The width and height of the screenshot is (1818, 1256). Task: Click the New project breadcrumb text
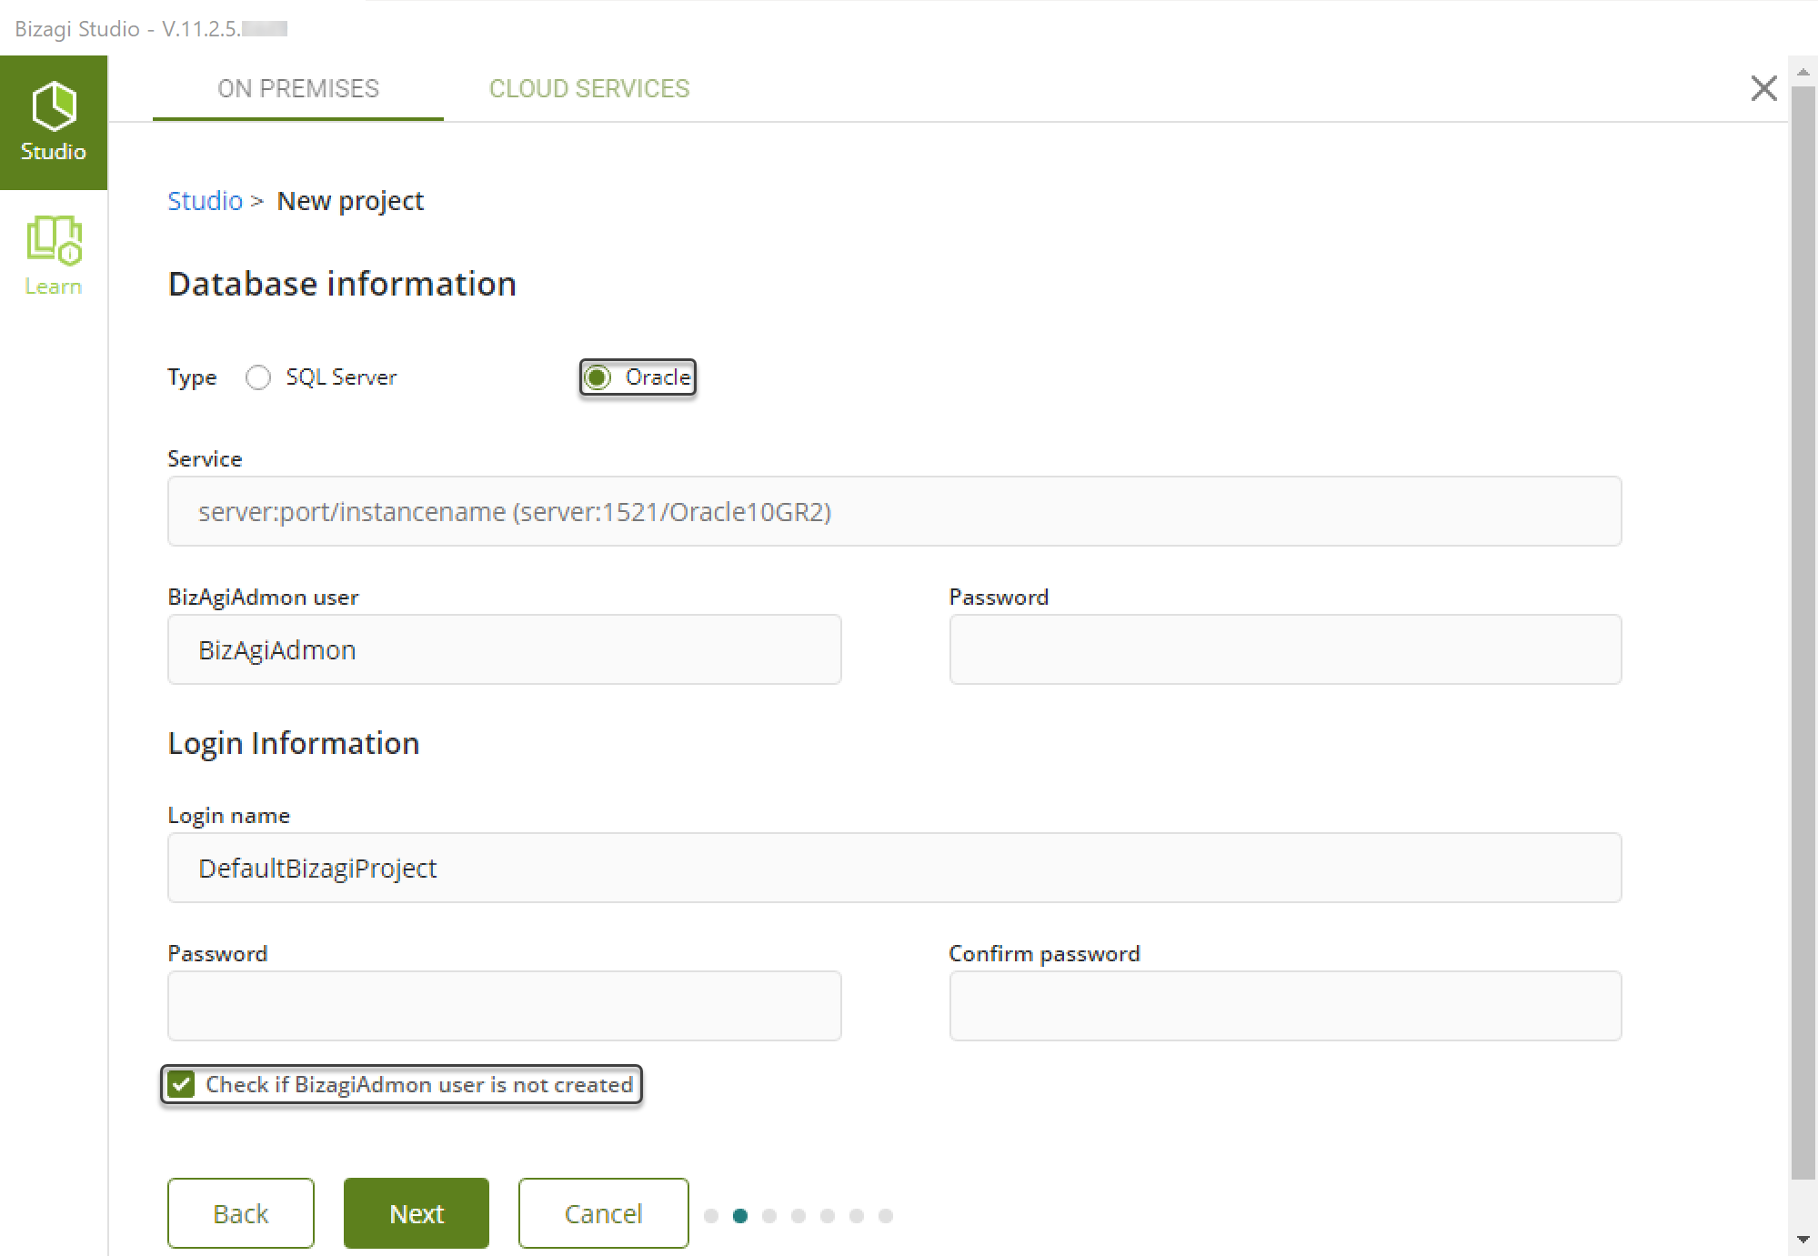pyautogui.click(x=350, y=200)
